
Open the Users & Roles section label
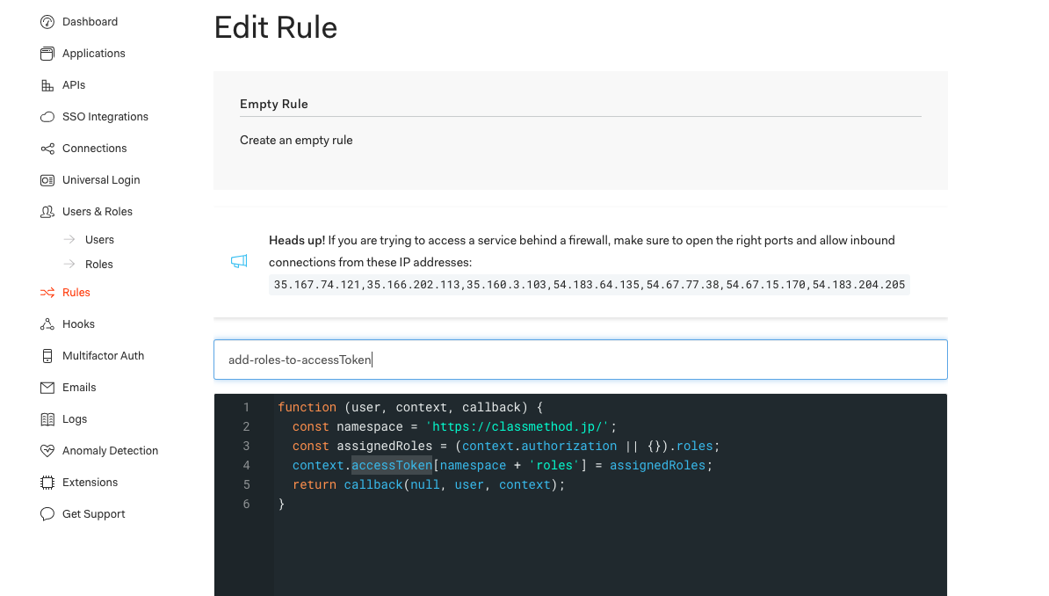click(97, 212)
